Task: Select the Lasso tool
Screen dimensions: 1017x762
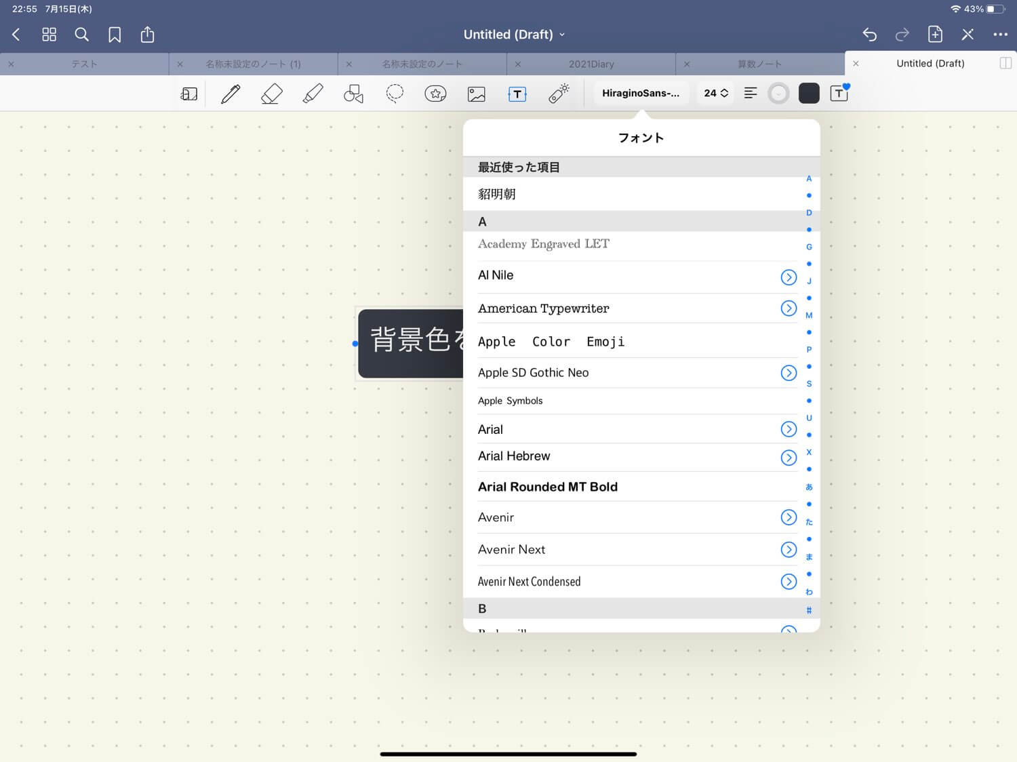Action: tap(395, 94)
